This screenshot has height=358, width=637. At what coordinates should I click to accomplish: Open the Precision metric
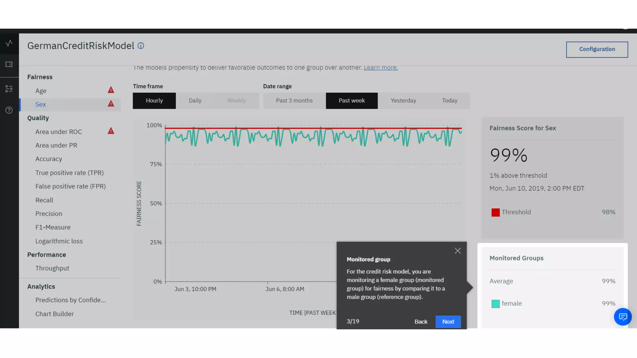(x=49, y=214)
